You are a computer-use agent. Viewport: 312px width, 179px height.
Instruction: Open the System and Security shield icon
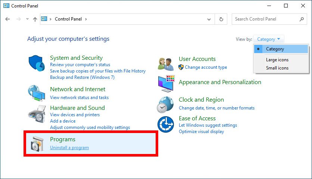point(37,63)
